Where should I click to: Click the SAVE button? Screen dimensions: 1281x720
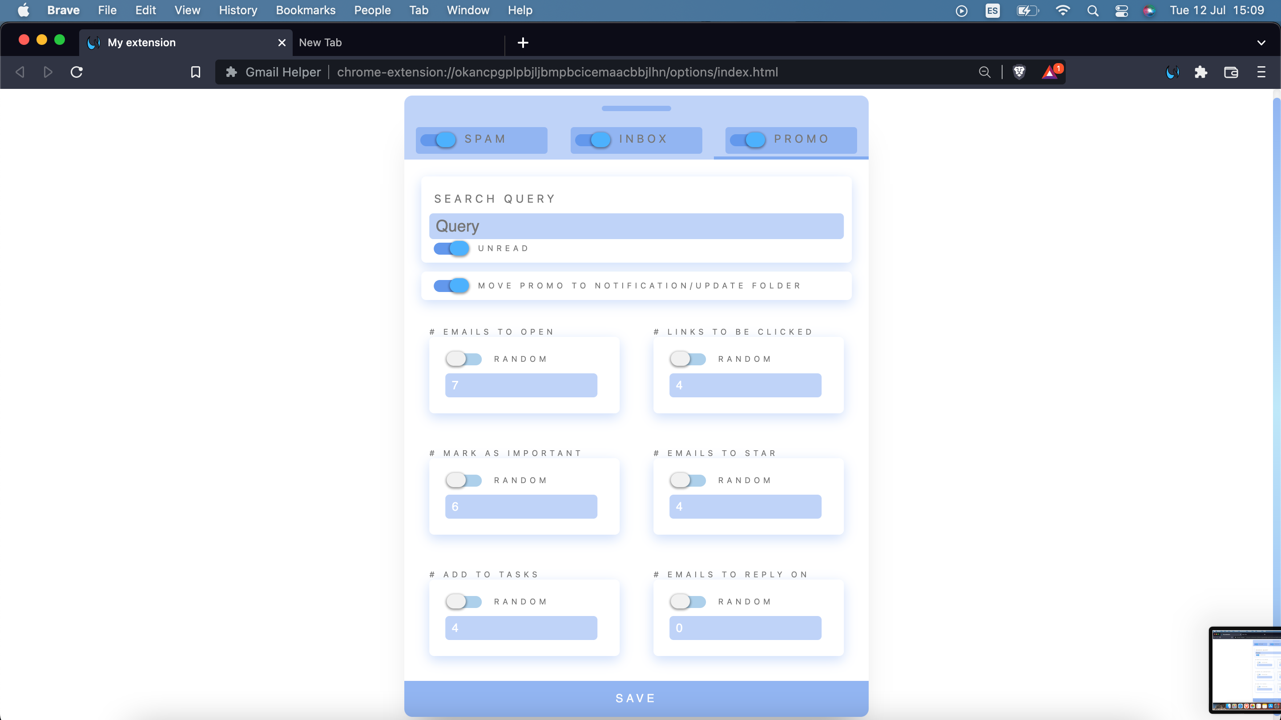[636, 698]
